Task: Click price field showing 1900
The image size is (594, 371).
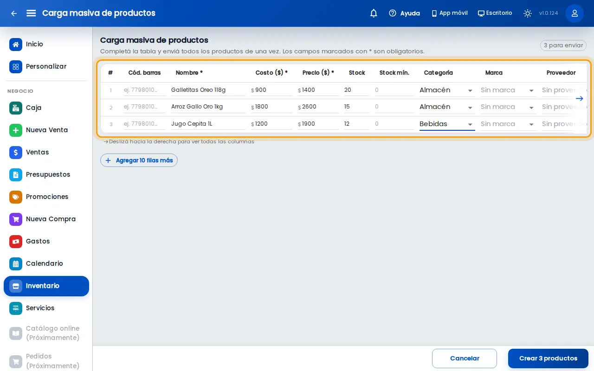Action: [318, 124]
